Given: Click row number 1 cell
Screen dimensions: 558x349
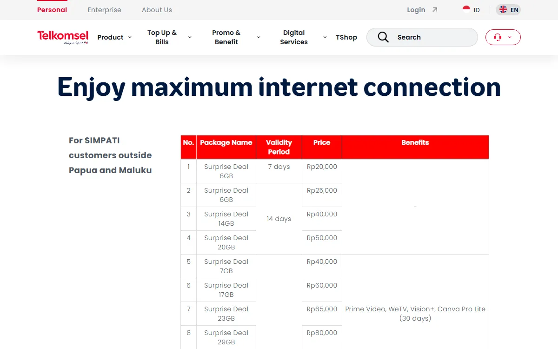Looking at the screenshot, I should pos(188,171).
